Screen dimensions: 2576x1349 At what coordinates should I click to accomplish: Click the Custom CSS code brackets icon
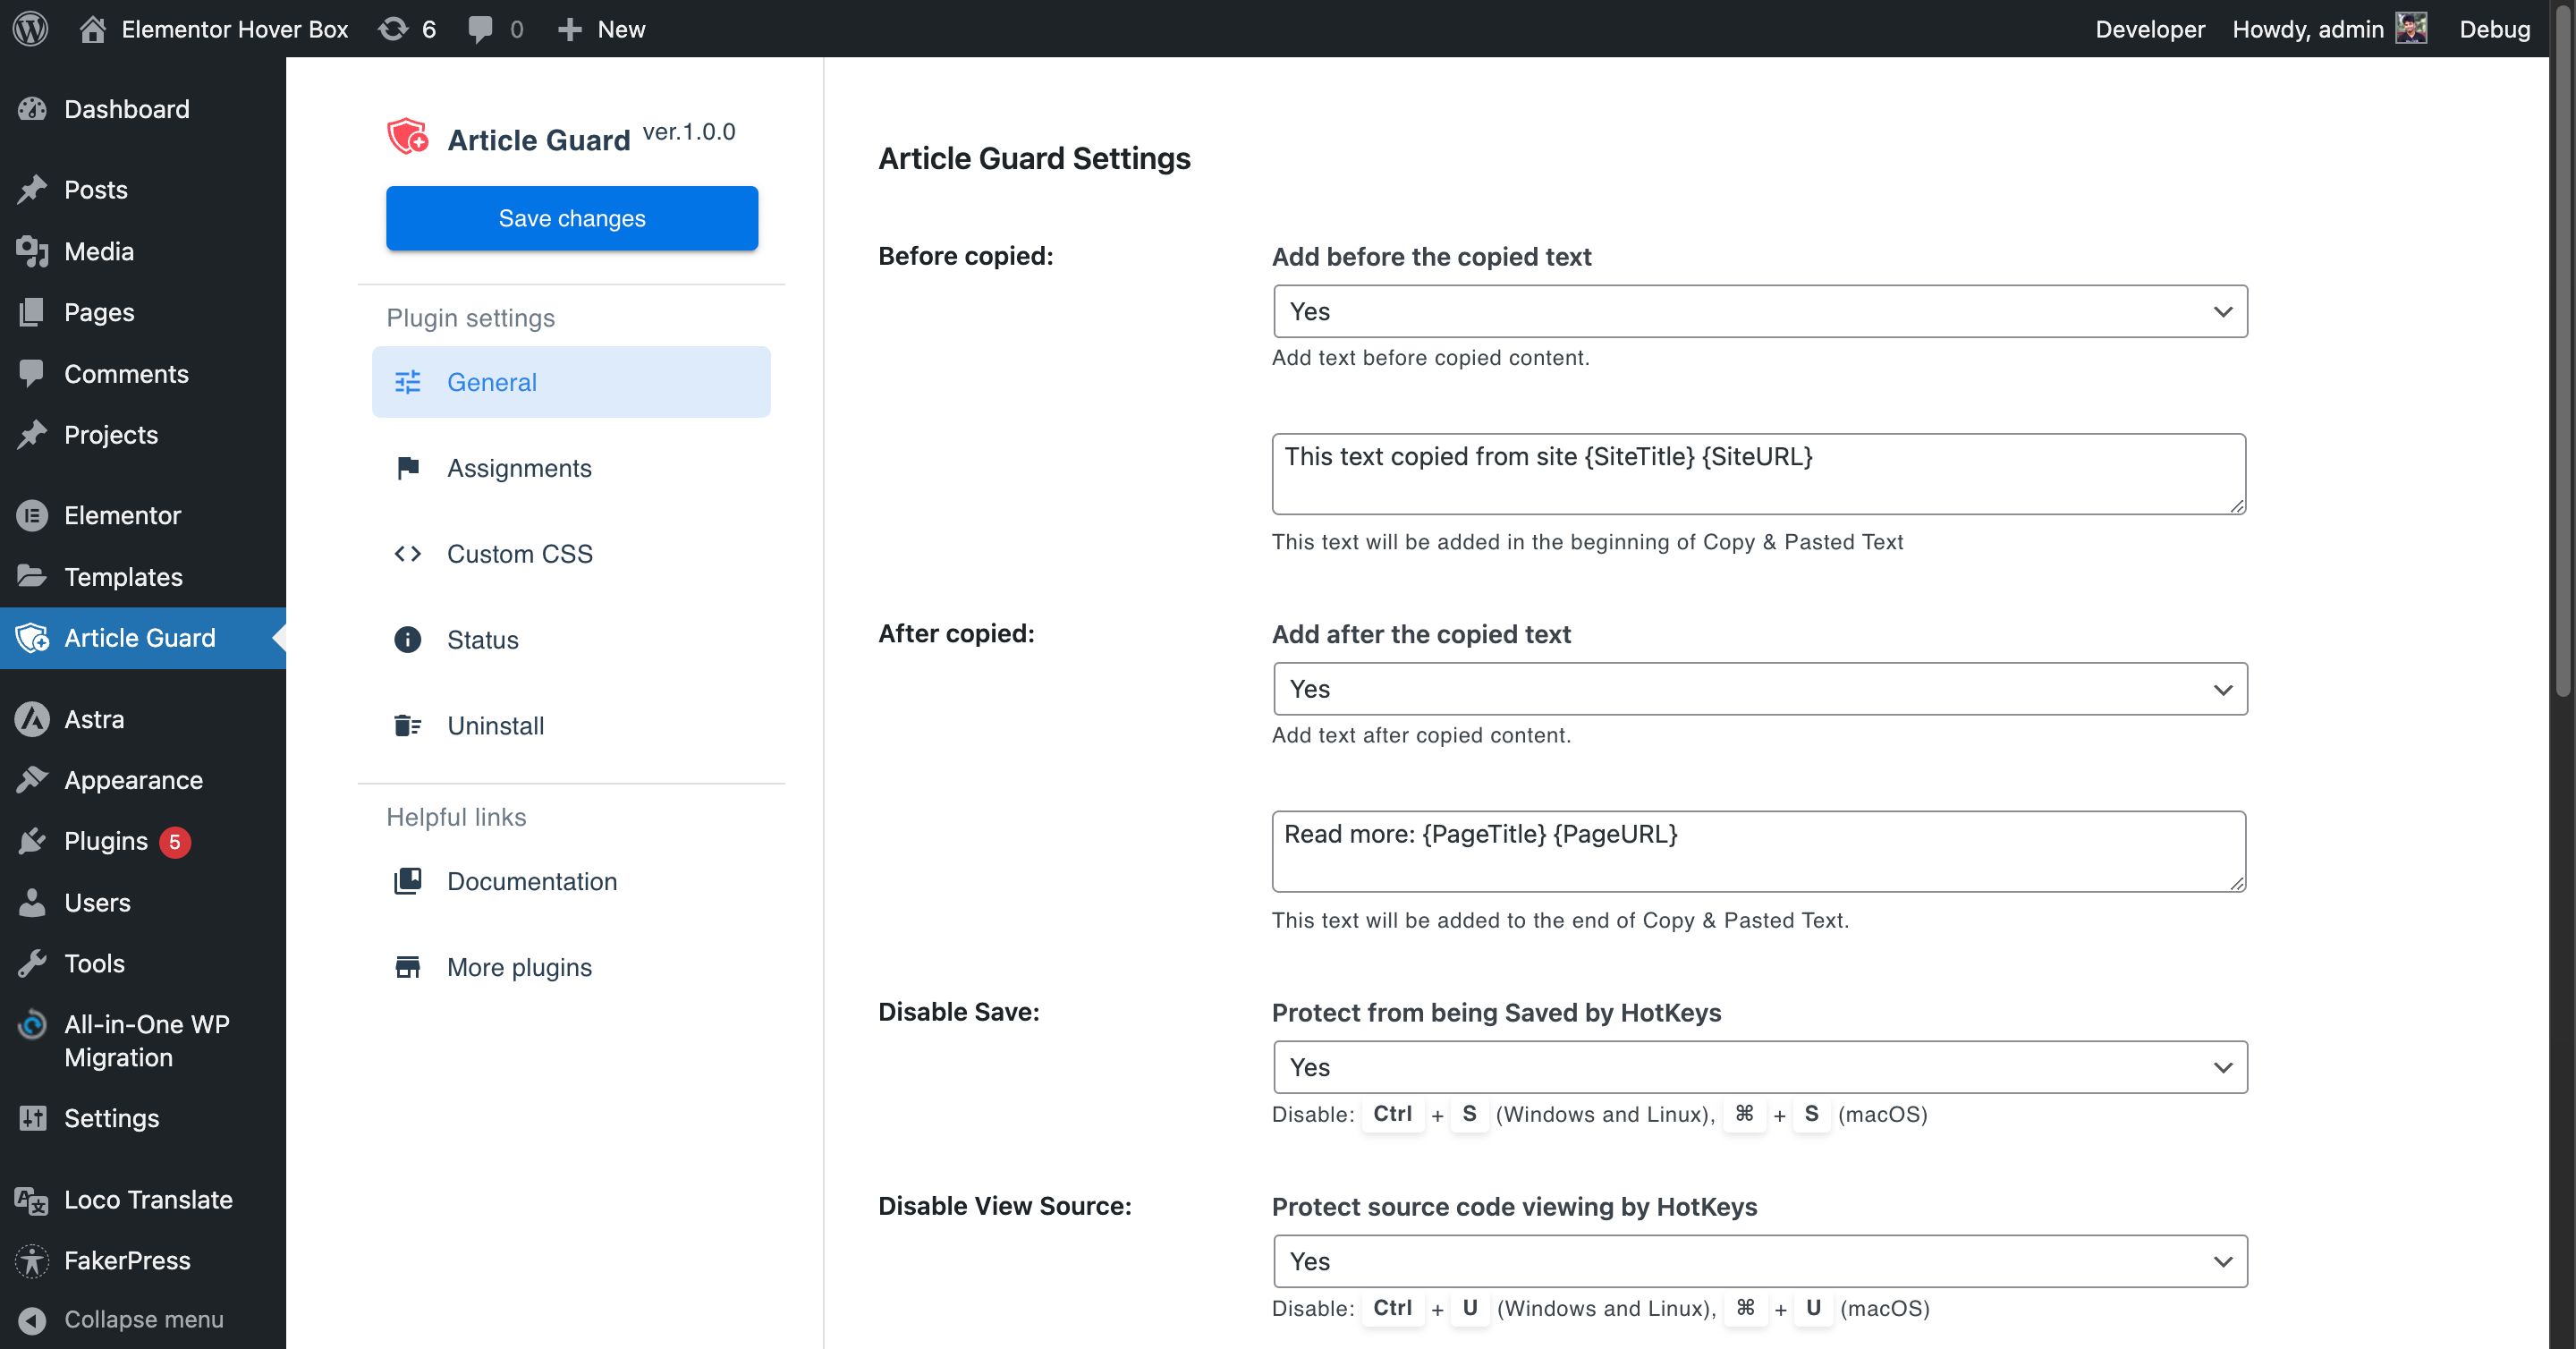[x=407, y=553]
